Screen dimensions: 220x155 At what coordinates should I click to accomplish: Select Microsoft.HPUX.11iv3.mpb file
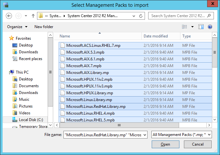point(135,86)
